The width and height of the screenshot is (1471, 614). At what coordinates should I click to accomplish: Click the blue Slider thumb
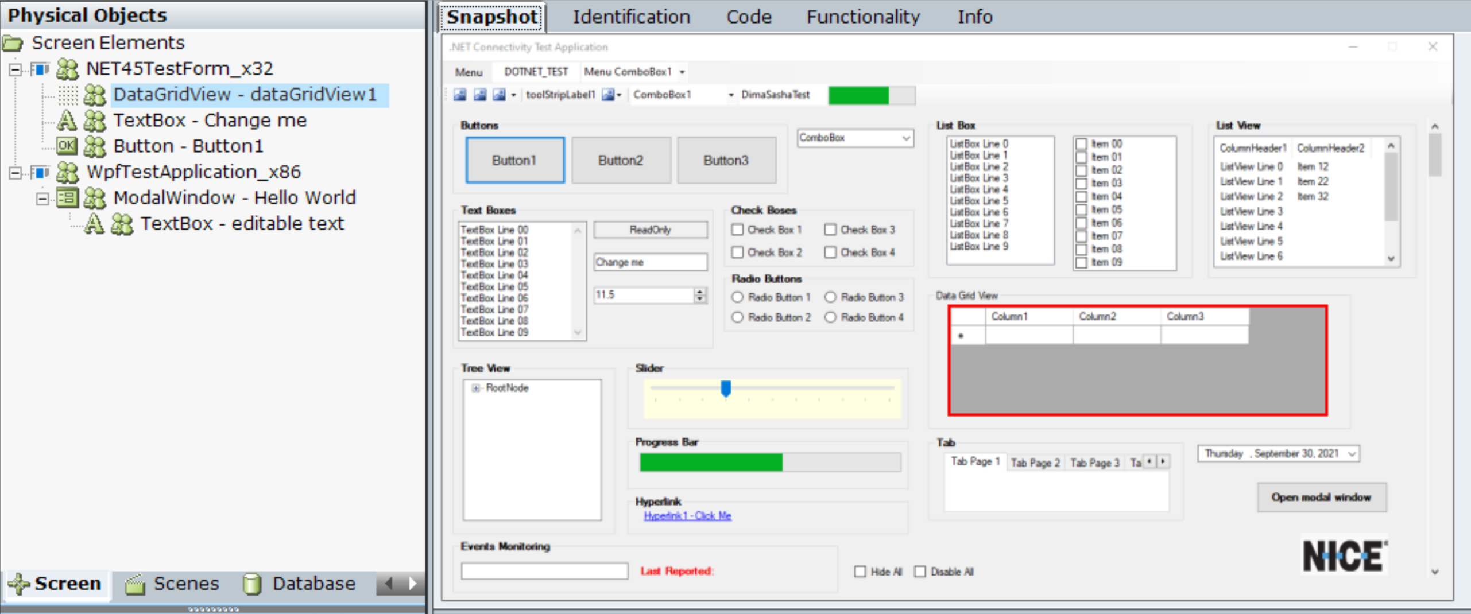pos(726,388)
